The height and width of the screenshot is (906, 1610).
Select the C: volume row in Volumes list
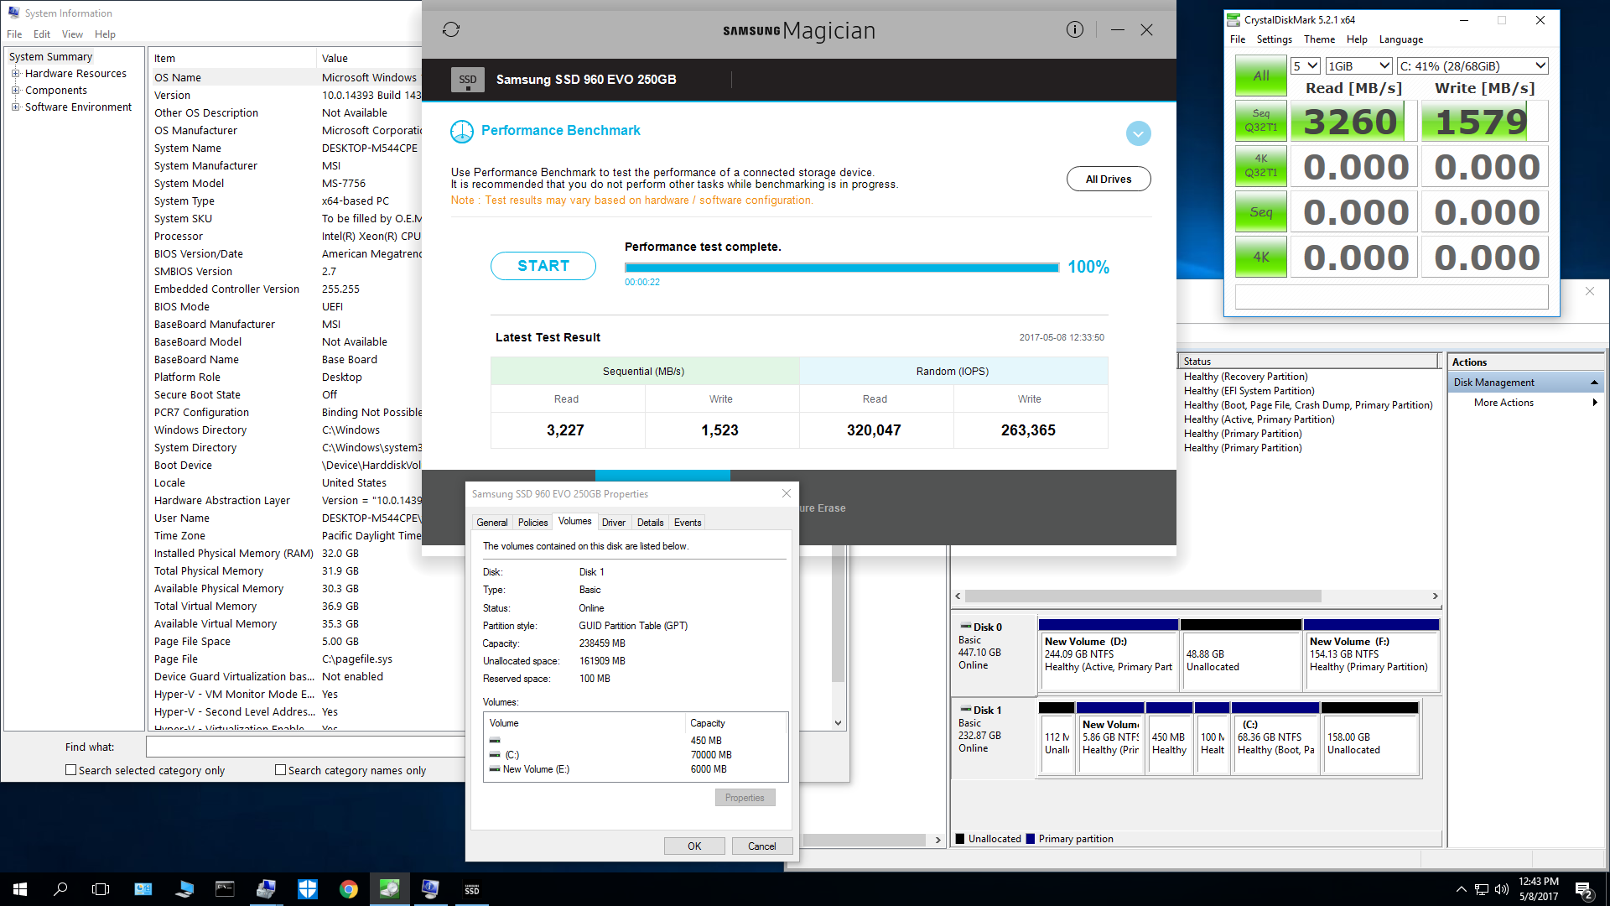pos(636,755)
